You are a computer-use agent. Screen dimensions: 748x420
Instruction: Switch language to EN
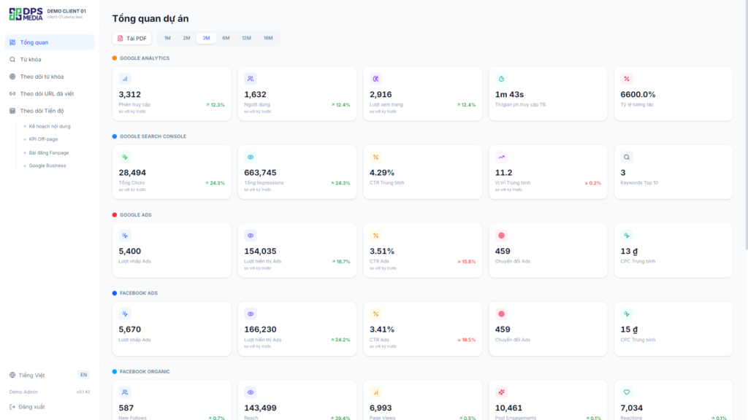[83, 375]
